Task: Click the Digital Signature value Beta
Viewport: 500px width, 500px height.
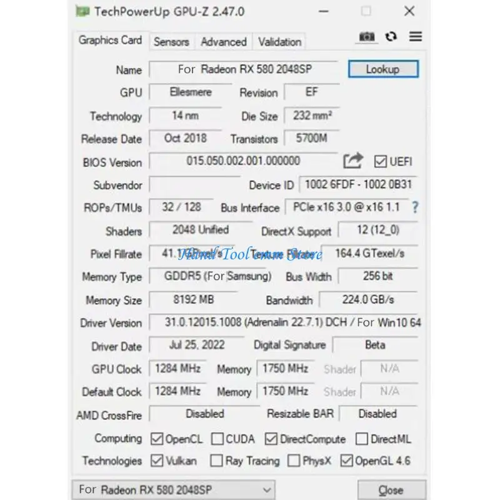Action: click(x=375, y=345)
